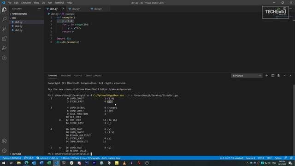Click the 'dis.dis(example)' code line
295x166 pixels.
click(x=68, y=42)
